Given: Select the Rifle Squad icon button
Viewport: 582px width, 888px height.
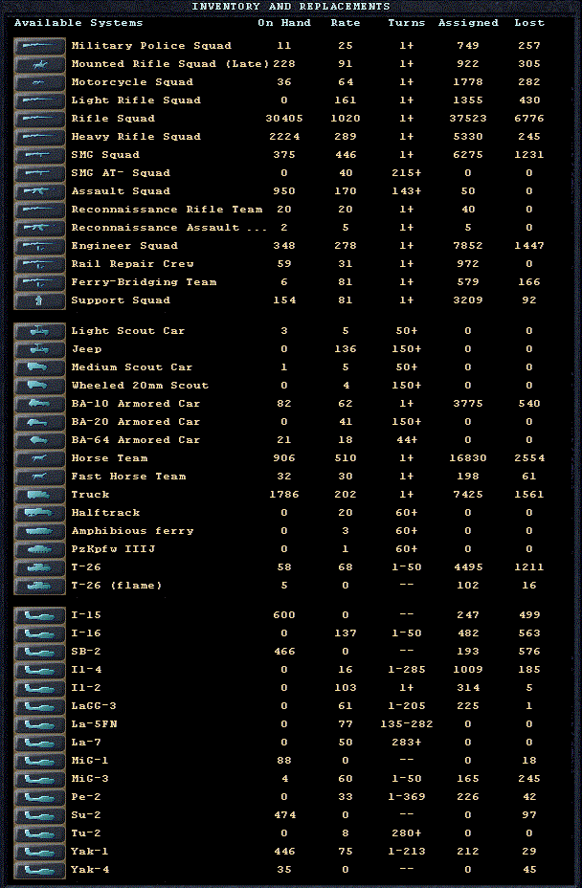Looking at the screenshot, I should [x=39, y=119].
